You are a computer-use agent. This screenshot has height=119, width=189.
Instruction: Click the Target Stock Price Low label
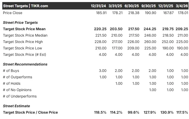tap(23, 48)
